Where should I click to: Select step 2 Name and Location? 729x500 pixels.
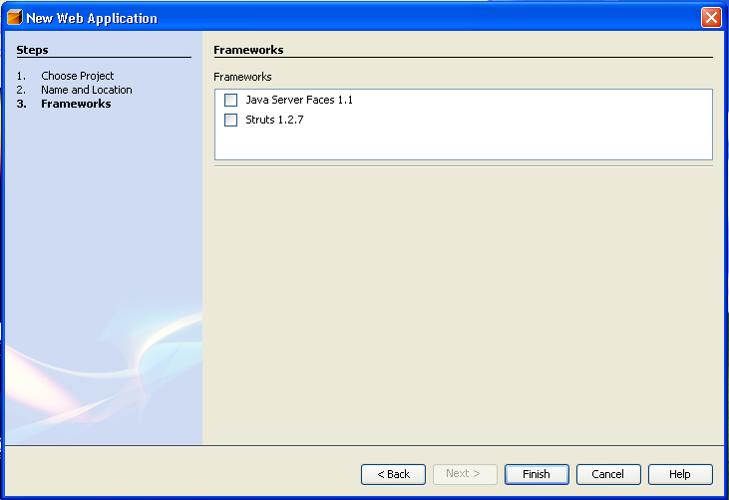(x=87, y=90)
